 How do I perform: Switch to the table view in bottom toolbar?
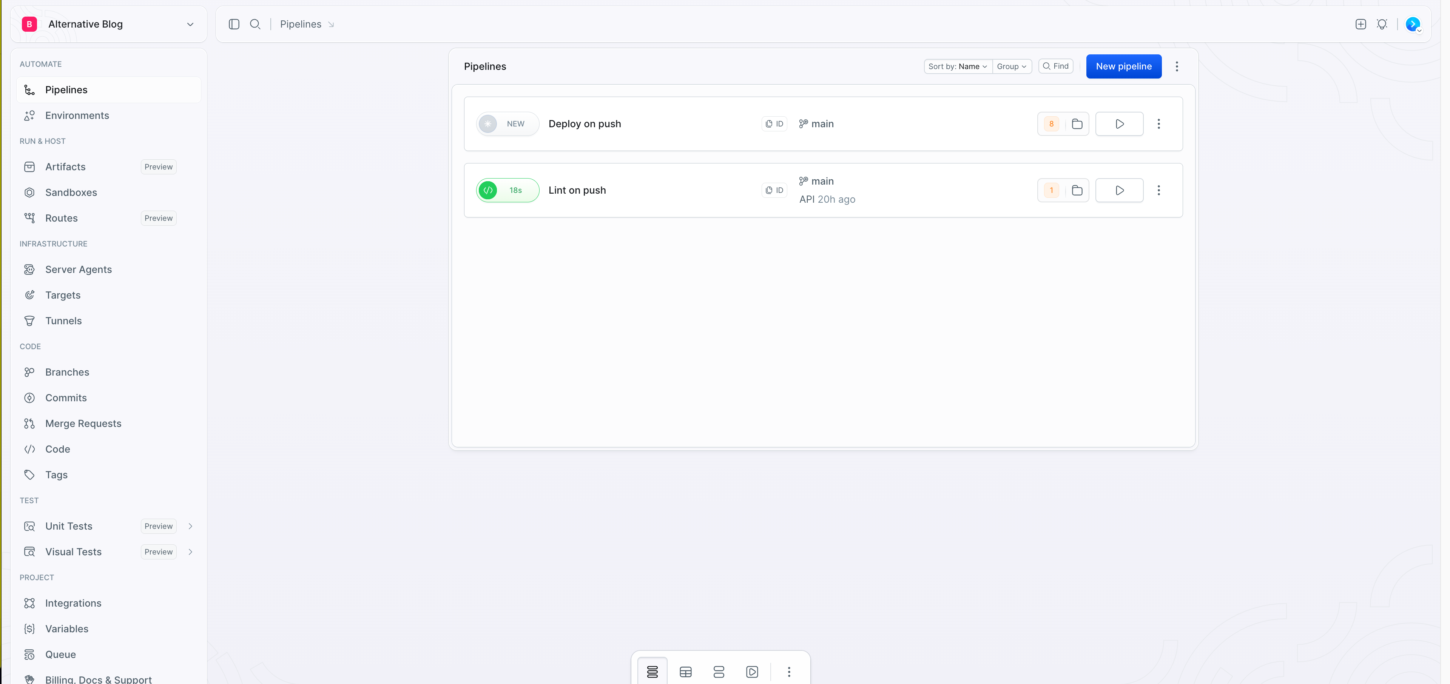click(x=686, y=672)
